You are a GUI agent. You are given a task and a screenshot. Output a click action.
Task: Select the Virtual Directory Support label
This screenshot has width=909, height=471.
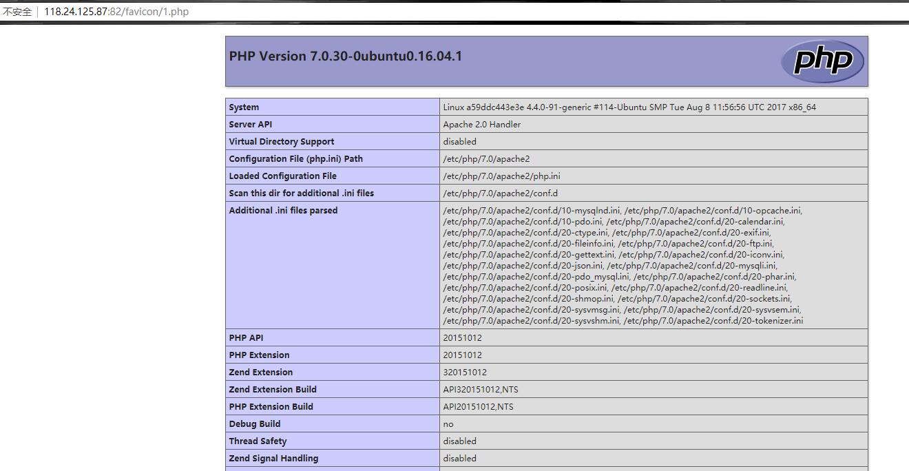[281, 142]
